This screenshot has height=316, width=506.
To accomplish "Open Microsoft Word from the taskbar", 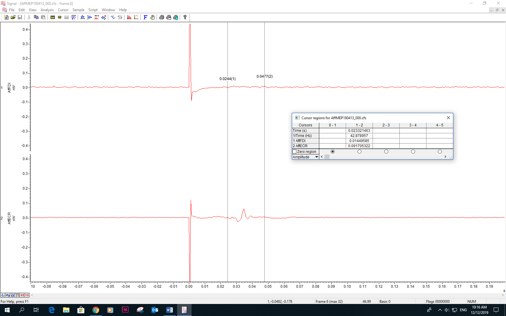I will pos(169,310).
